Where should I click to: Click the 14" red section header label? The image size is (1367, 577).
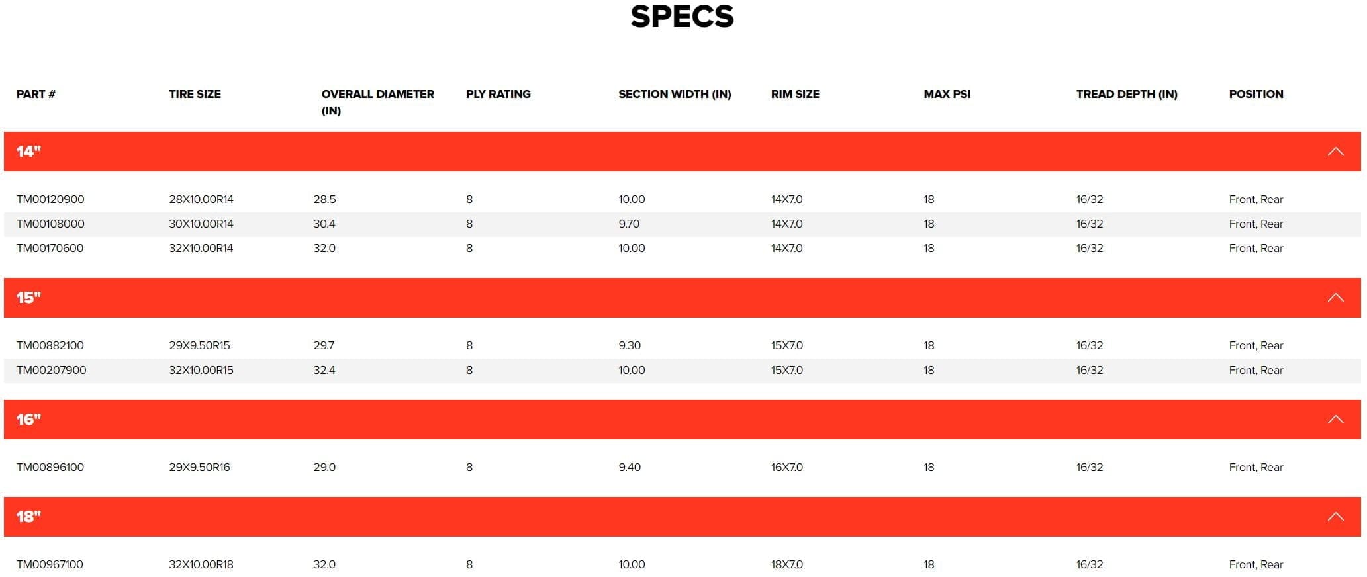(x=28, y=152)
